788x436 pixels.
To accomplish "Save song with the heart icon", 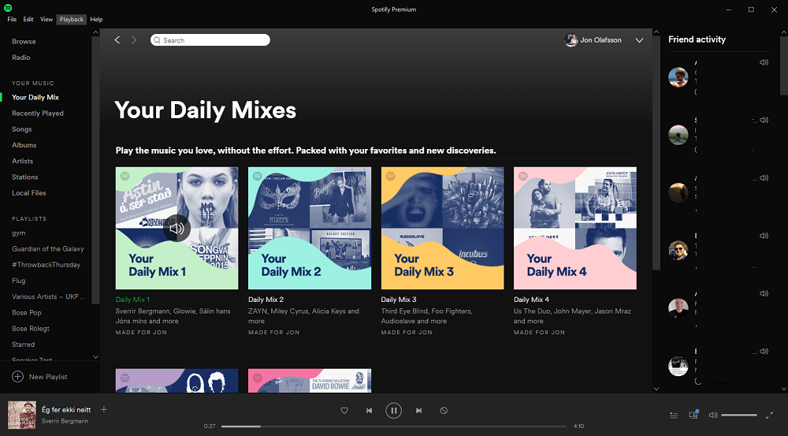I will point(344,410).
